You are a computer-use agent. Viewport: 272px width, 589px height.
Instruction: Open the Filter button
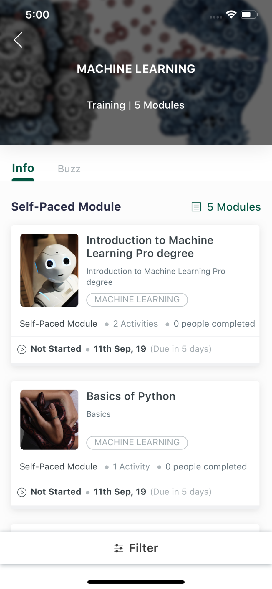coord(136,548)
